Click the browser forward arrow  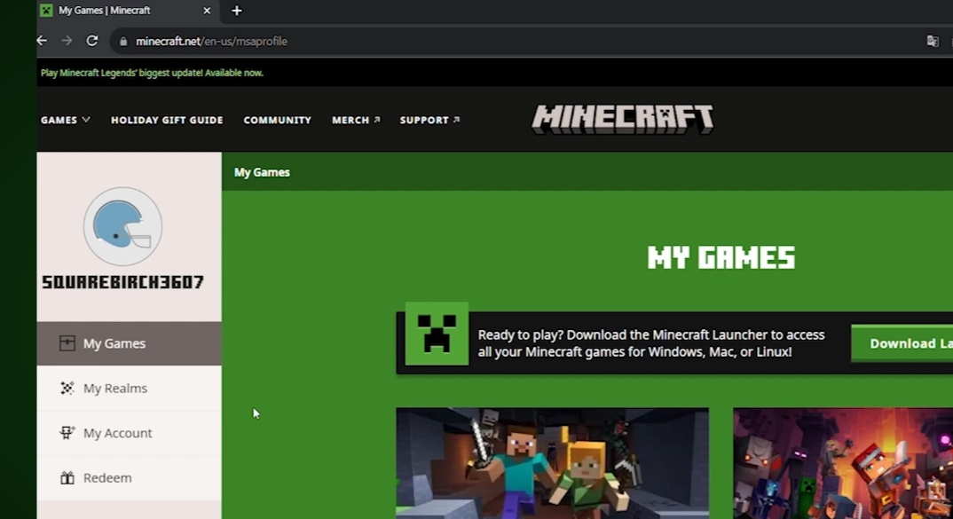(x=67, y=41)
